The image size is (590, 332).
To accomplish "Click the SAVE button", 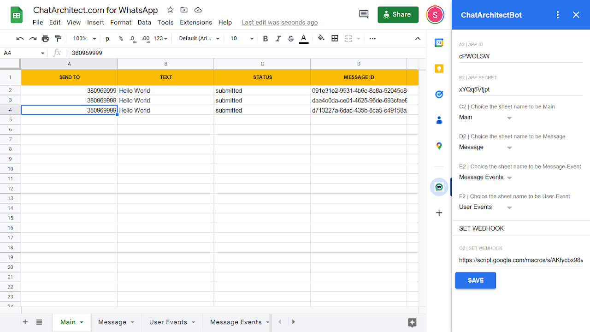I will click(476, 280).
